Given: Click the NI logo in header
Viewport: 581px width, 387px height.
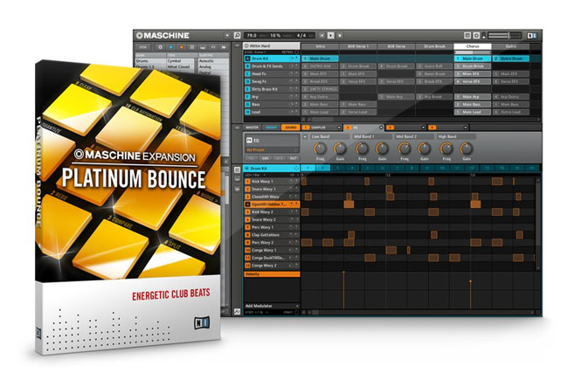Looking at the screenshot, I should (532, 36).
